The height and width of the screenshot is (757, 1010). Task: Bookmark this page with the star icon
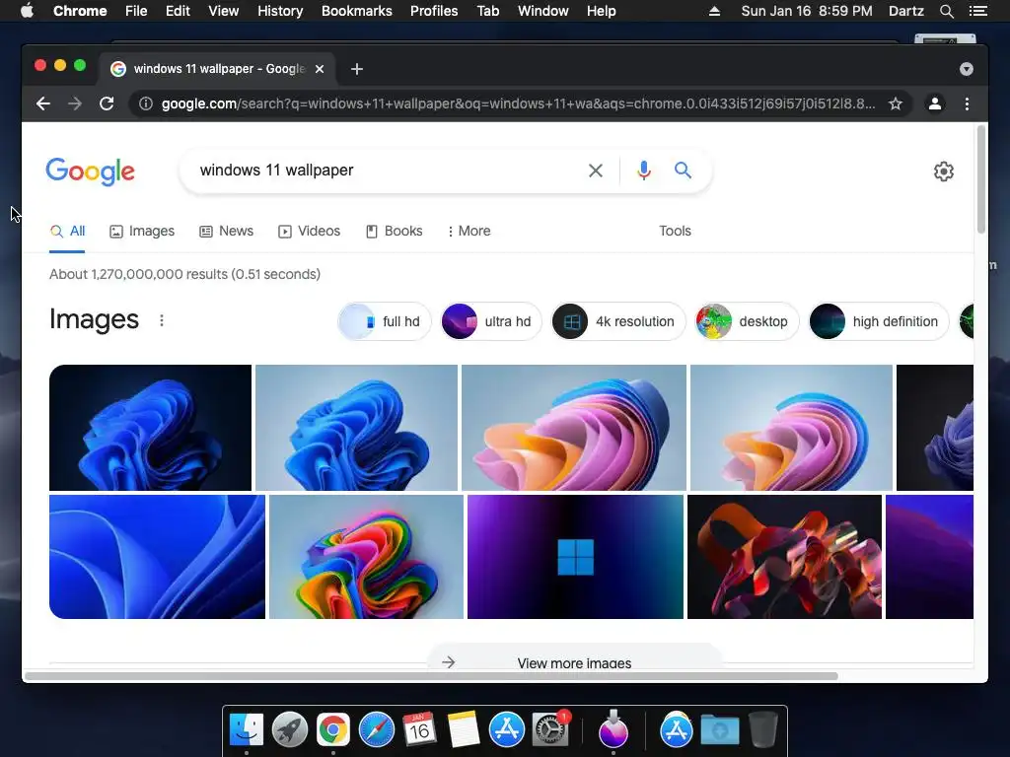coord(896,103)
